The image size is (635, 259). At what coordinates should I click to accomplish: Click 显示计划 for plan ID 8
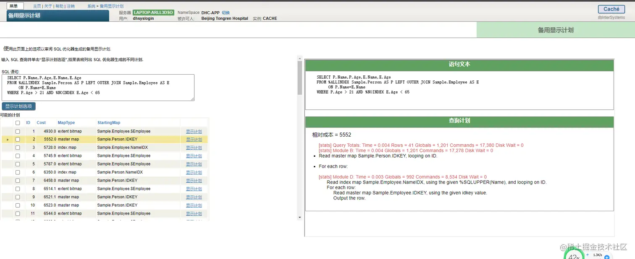click(x=194, y=189)
